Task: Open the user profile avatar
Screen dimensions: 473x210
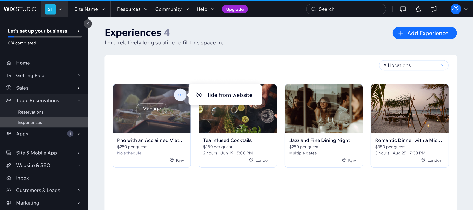Action: (x=455, y=9)
